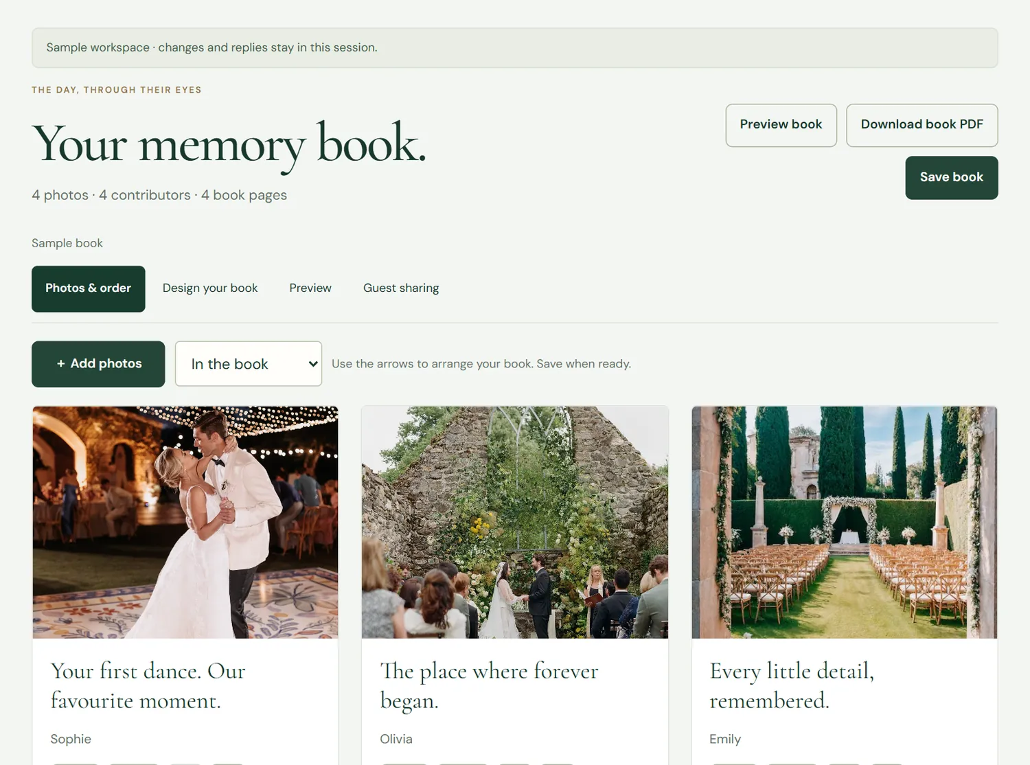Click the Sample workspace notice banner
The image size is (1030, 765).
pos(515,48)
